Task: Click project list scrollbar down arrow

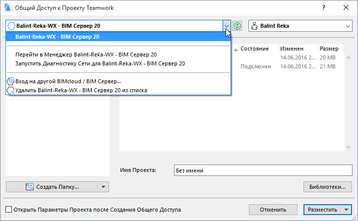Action: 348,147
